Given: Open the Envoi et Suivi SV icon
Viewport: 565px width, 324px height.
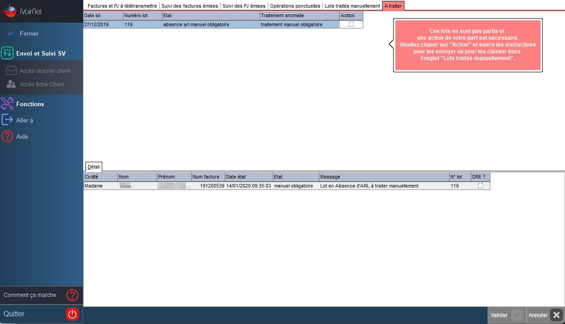Looking at the screenshot, I should click(x=7, y=53).
